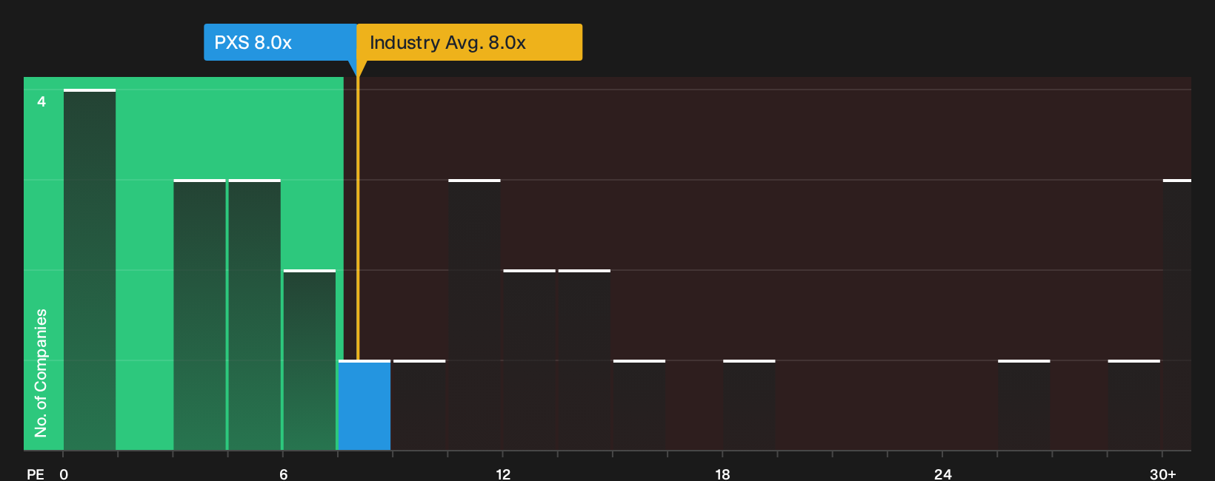Click the 'No. of Companies' axis title
The width and height of the screenshot is (1215, 481).
point(41,373)
